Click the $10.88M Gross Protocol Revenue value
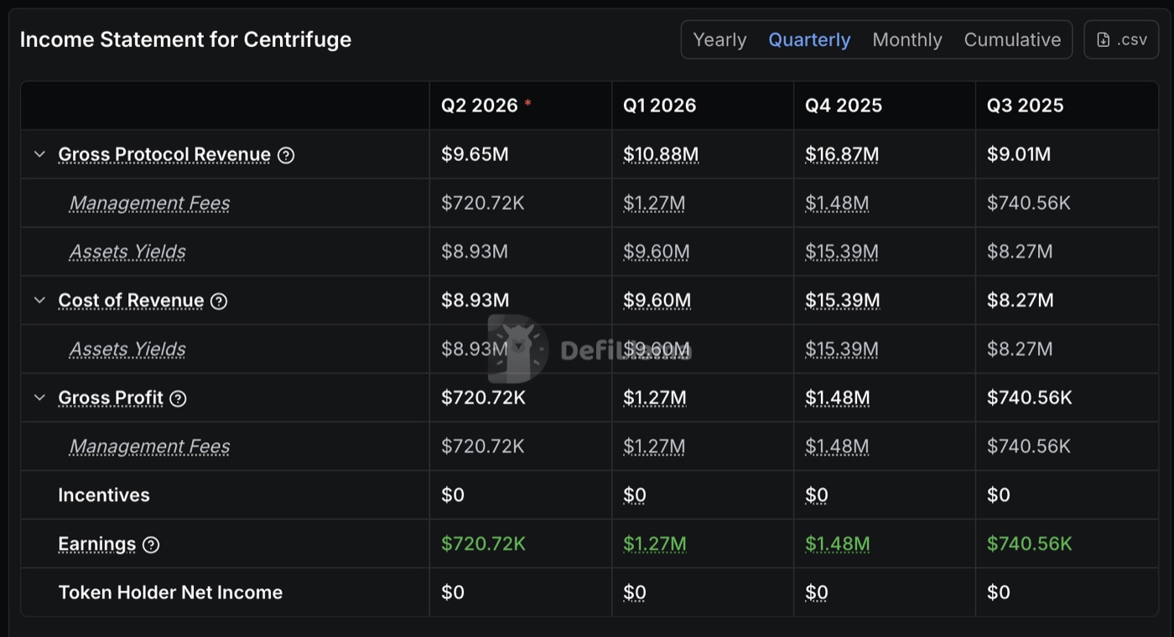 tap(661, 154)
